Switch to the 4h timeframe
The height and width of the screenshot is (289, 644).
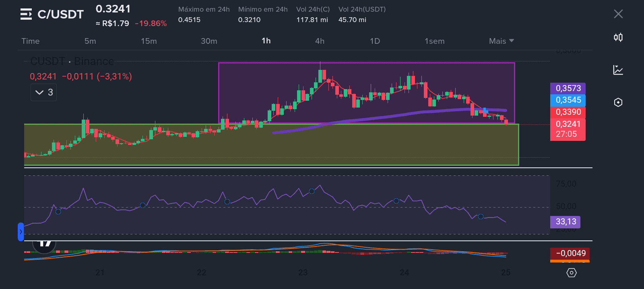coord(320,41)
